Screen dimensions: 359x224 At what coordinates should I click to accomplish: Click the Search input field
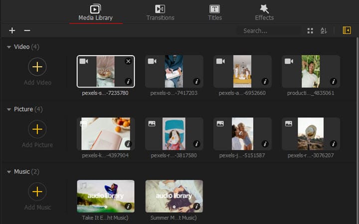point(269,31)
